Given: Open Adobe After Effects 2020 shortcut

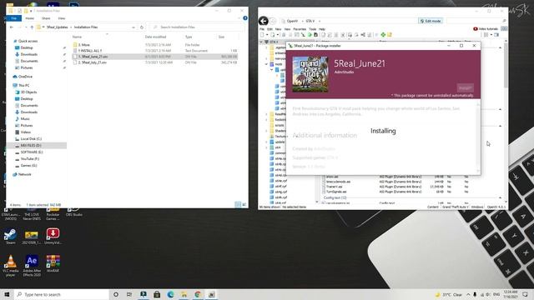Looking at the screenshot, I should point(32,266).
